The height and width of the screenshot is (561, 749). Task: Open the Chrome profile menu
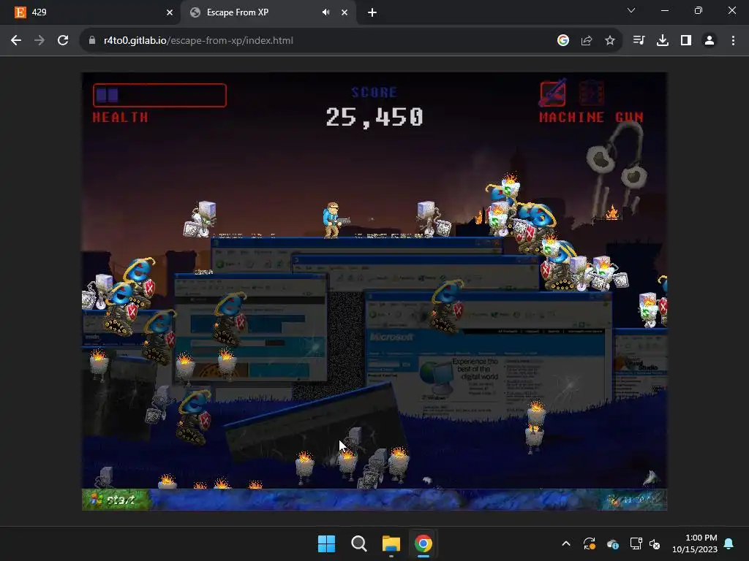click(x=710, y=41)
